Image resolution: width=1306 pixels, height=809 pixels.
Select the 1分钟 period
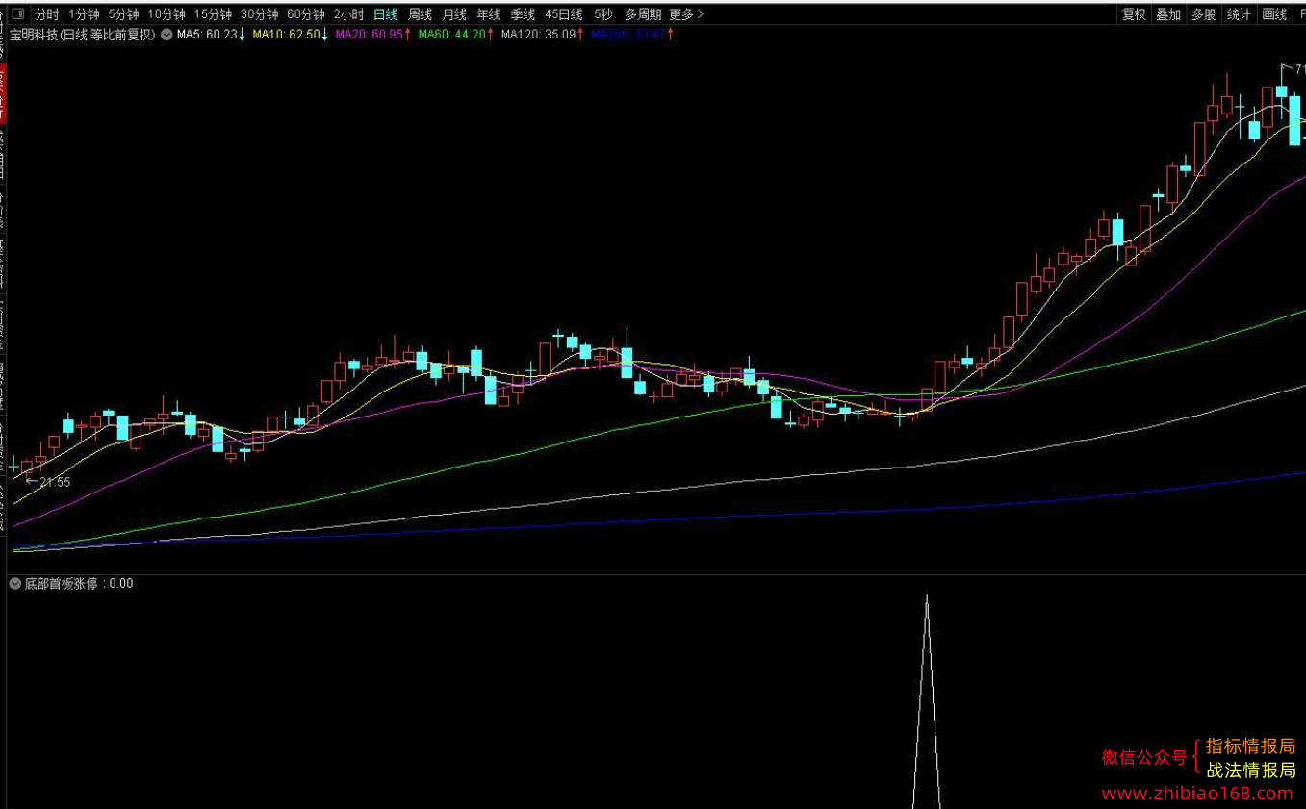coord(84,14)
